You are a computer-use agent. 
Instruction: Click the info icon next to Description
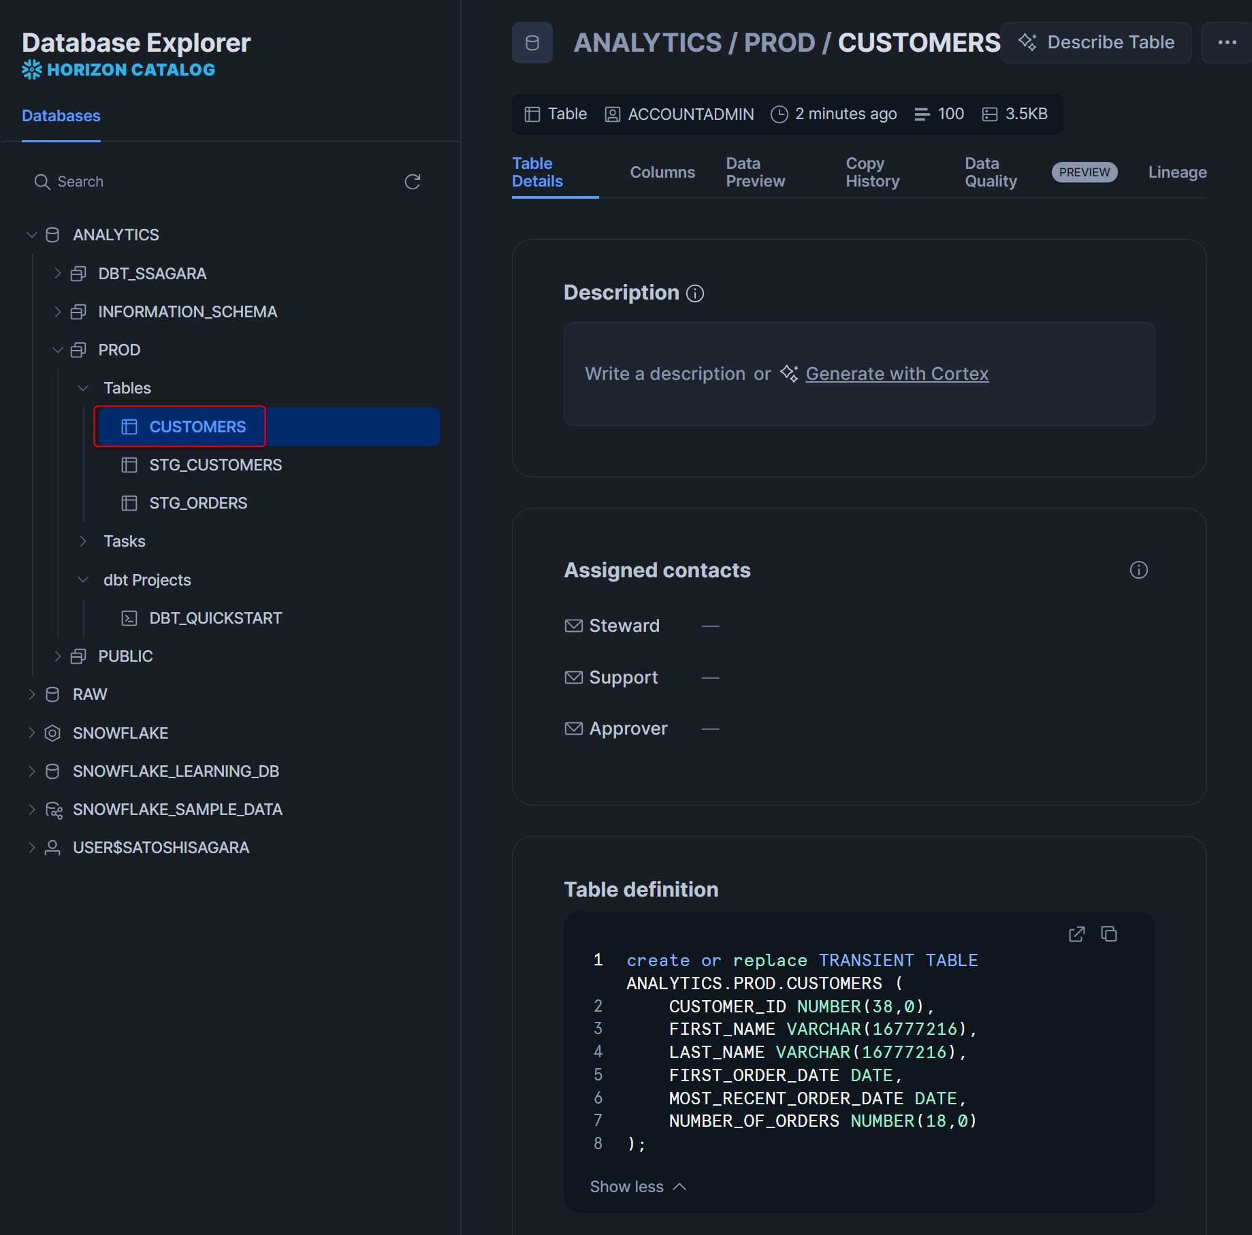coord(695,293)
